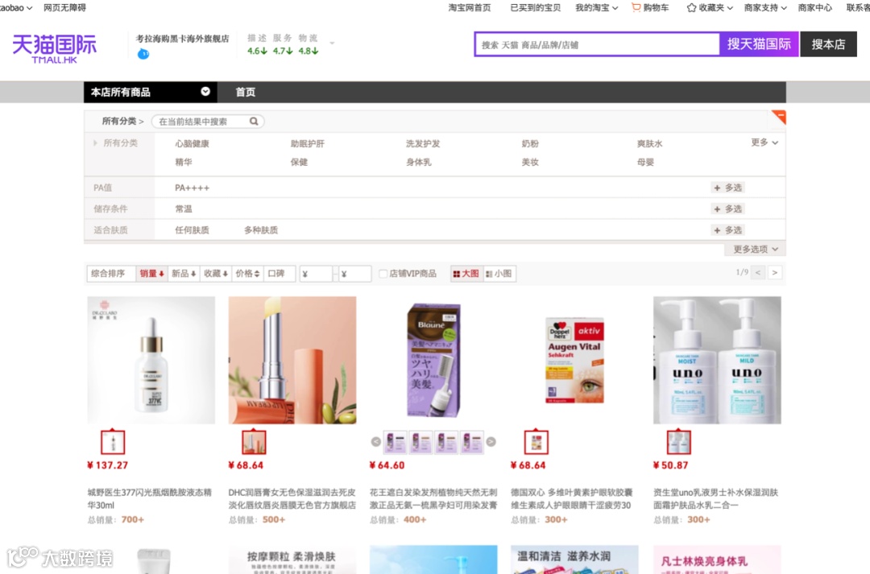Sort by new items 新品
870x574 pixels.
[x=183, y=274]
